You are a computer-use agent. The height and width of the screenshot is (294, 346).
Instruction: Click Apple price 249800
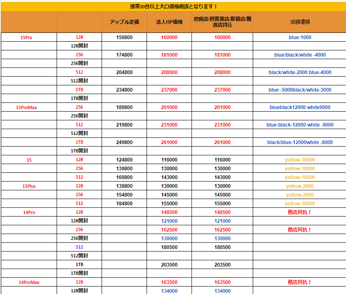point(124,142)
